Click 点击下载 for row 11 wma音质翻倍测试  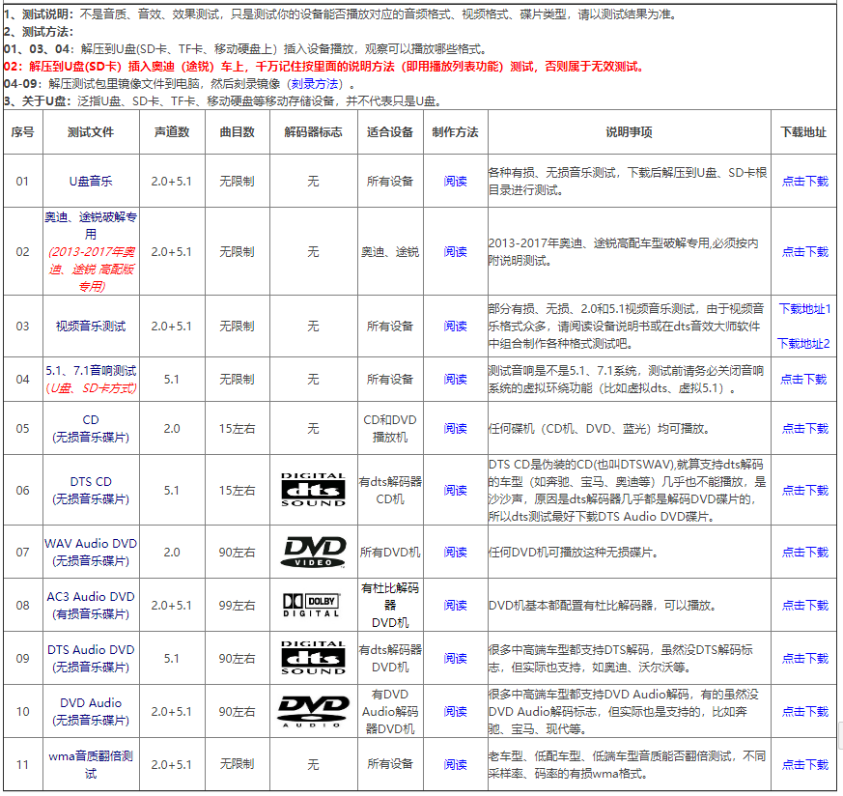(804, 764)
